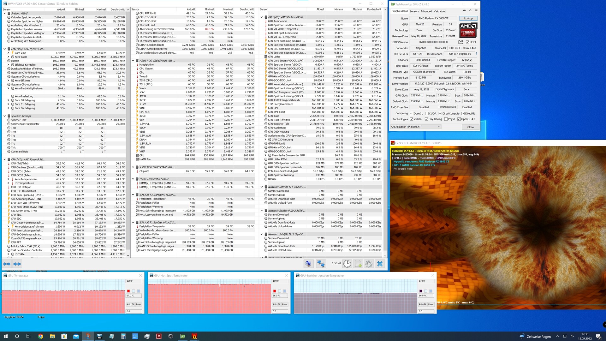606x341 pixels.
Task: Click the Lookup button in GPU-Z
Action: [468, 18]
